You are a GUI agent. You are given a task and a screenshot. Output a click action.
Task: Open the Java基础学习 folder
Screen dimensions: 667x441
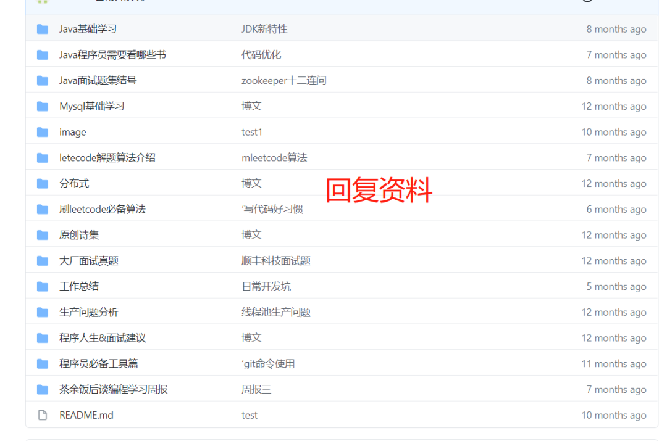tap(88, 29)
